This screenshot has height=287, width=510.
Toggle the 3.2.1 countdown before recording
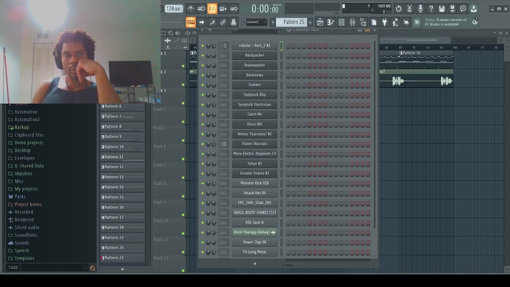coord(212,8)
